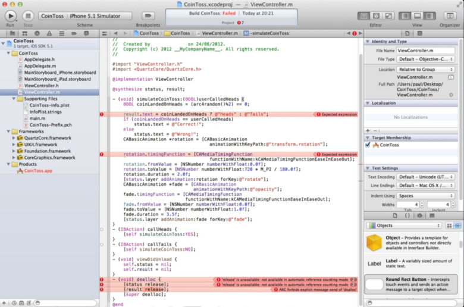Hide the navigator panel view button
The width and height of the screenshot is (464, 307).
(405, 15)
